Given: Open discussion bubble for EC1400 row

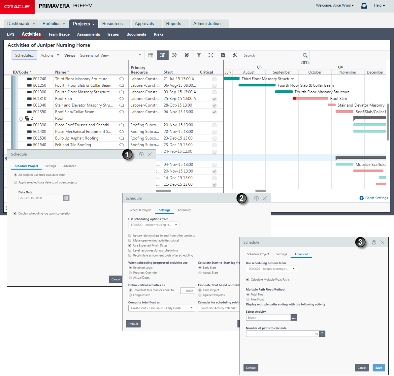Looking at the screenshot, I should tap(122, 132).
